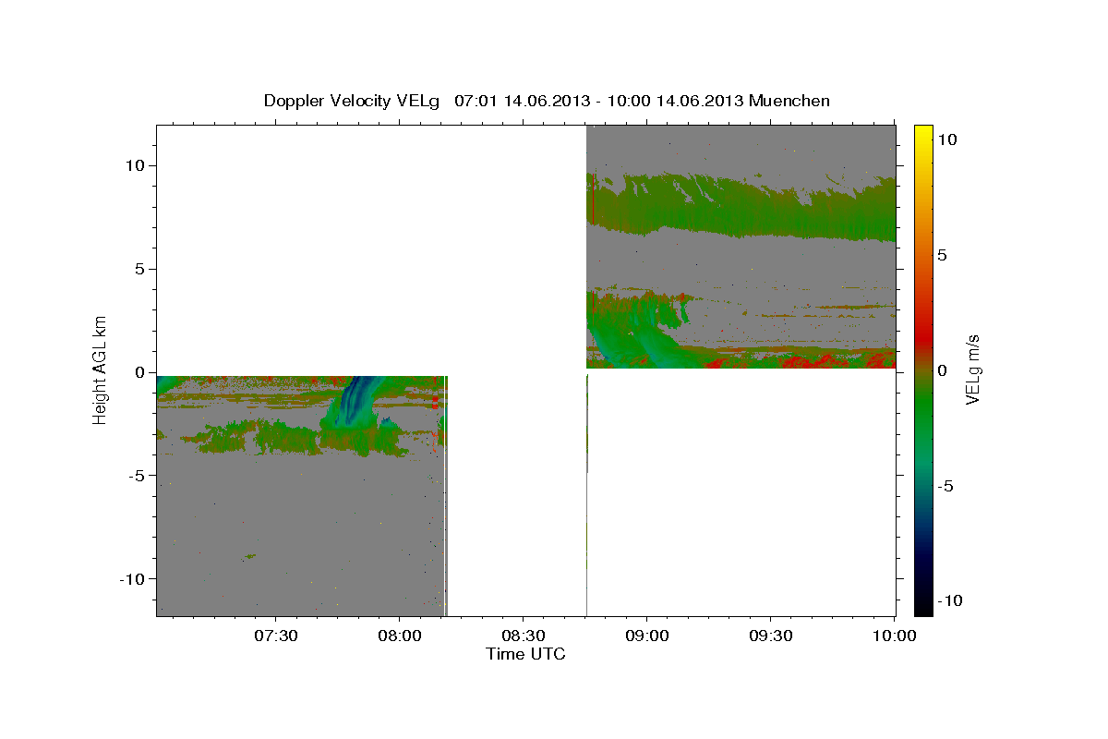1108x739 pixels.
Task: Click the "Height AGL km" axis title
Action: [x=100, y=369]
